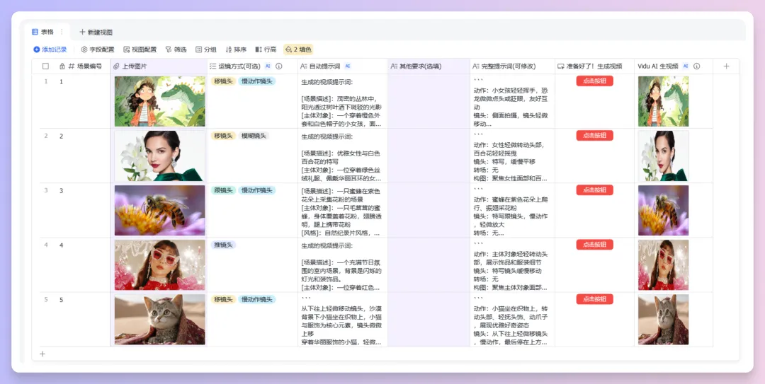Viewport: 765px width, 384px height.
Task: Click the AI badge on Vidu AI header
Action: click(x=686, y=66)
